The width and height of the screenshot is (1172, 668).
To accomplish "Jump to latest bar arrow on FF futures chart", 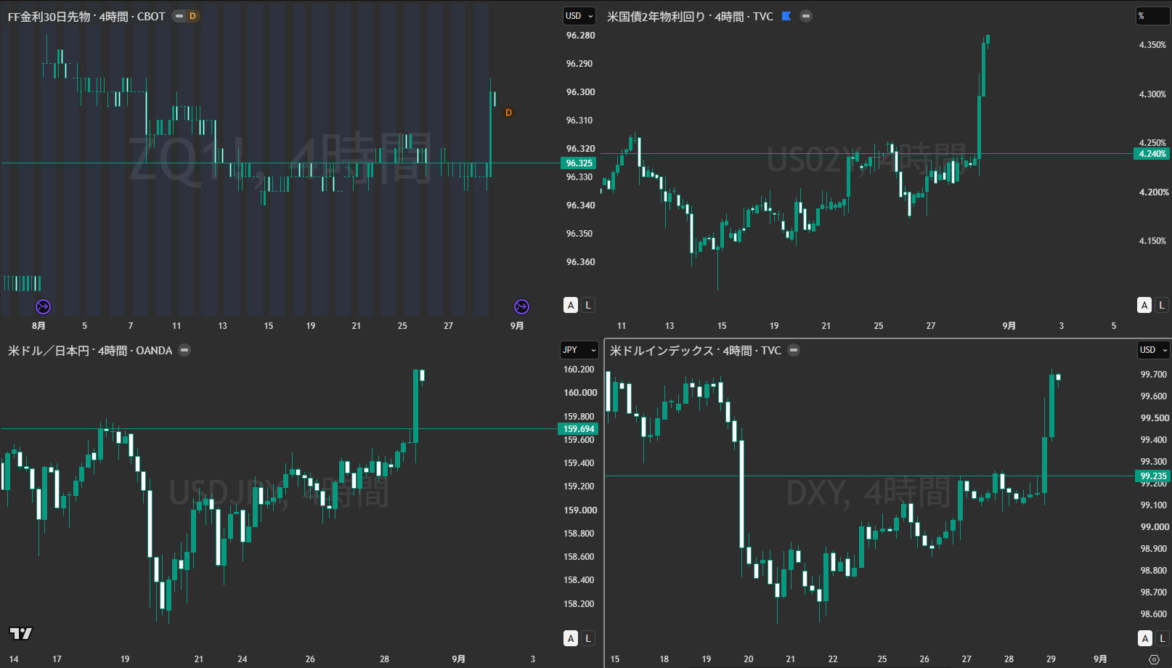I will (521, 306).
